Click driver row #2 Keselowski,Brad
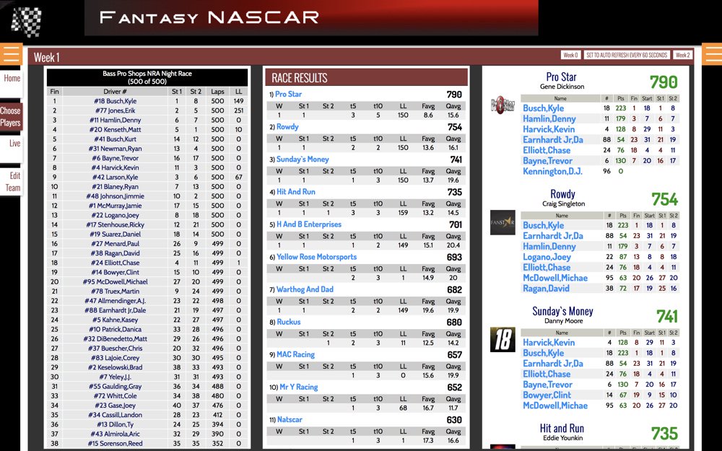The height and width of the screenshot is (451, 722). (147, 367)
